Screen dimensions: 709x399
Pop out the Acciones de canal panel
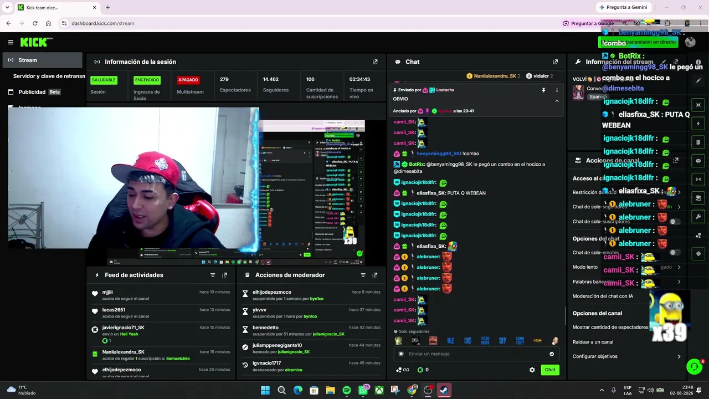(676, 161)
